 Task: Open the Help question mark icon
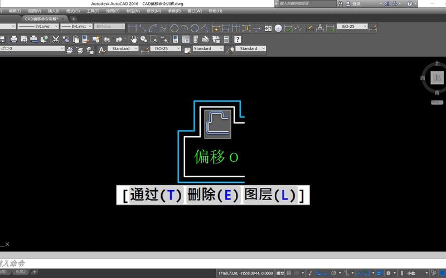(237, 39)
